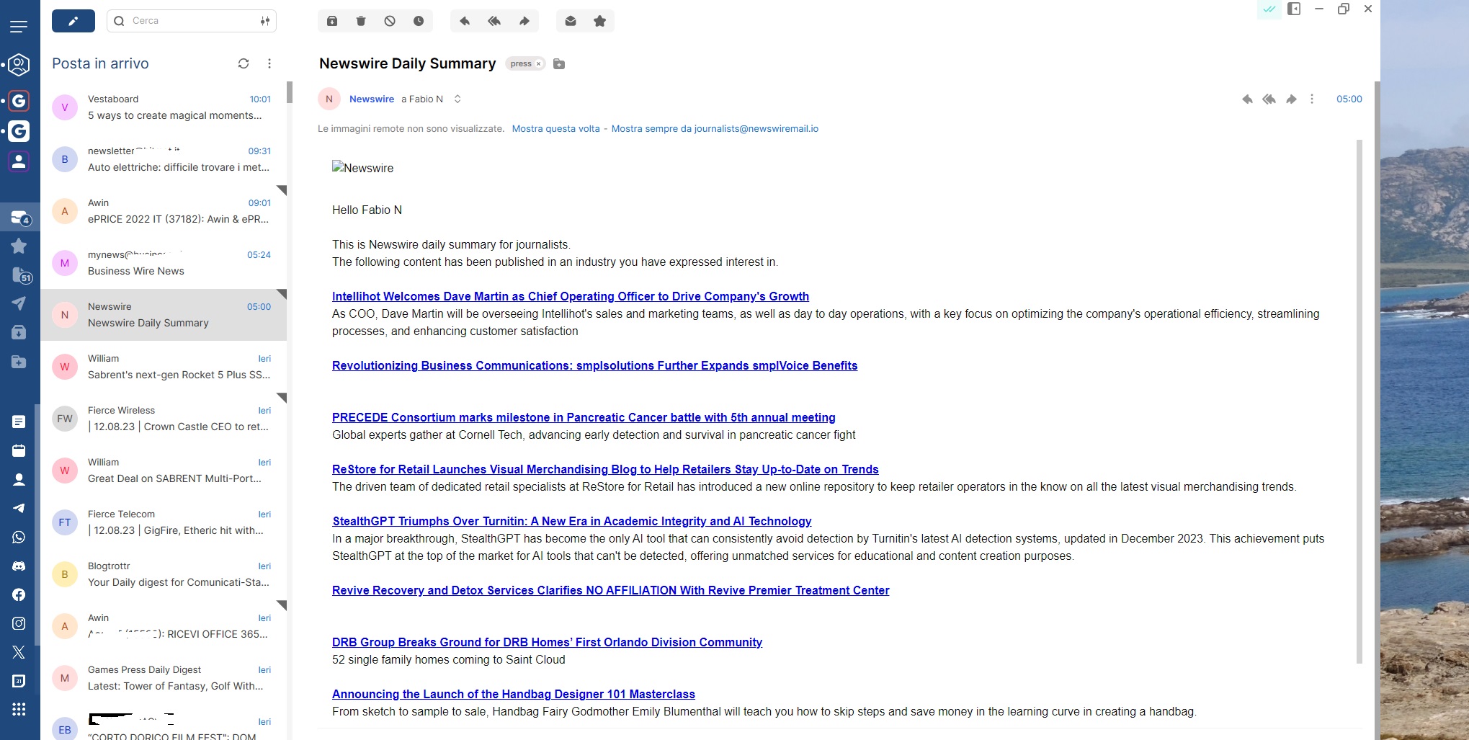Open Google Calendar 31 icon in sidebar
Viewport: 1469px width, 740px height.
(19, 681)
